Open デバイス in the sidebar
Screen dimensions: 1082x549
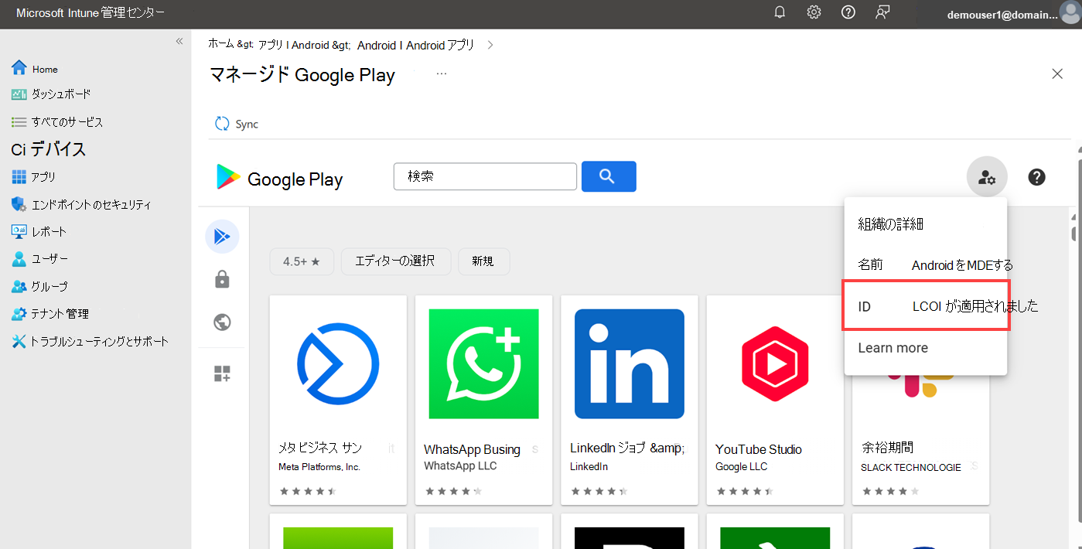(x=49, y=149)
